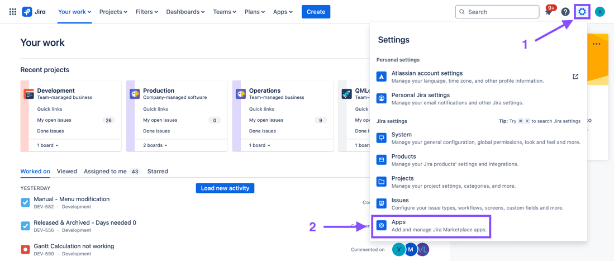Click the Create button

316,12
